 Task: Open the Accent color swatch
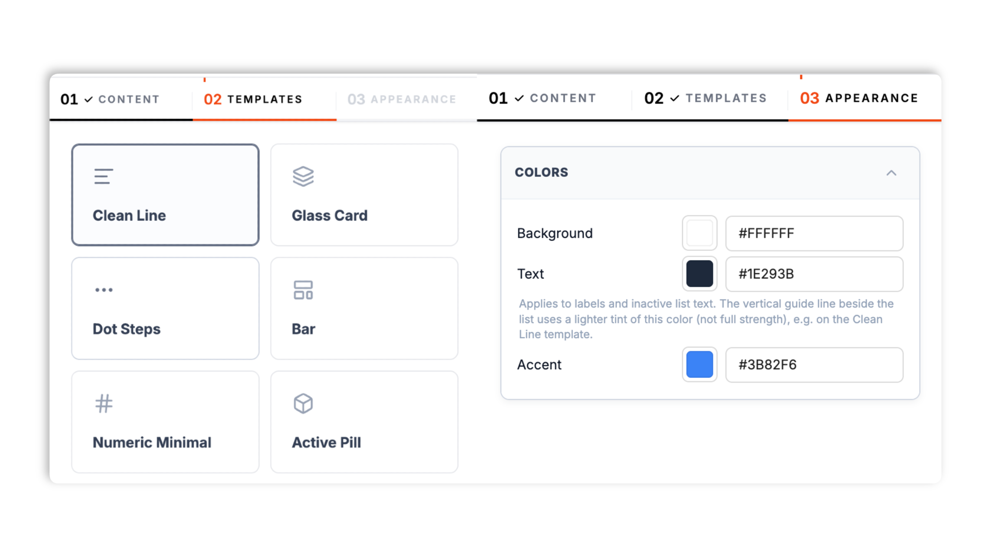tap(699, 364)
